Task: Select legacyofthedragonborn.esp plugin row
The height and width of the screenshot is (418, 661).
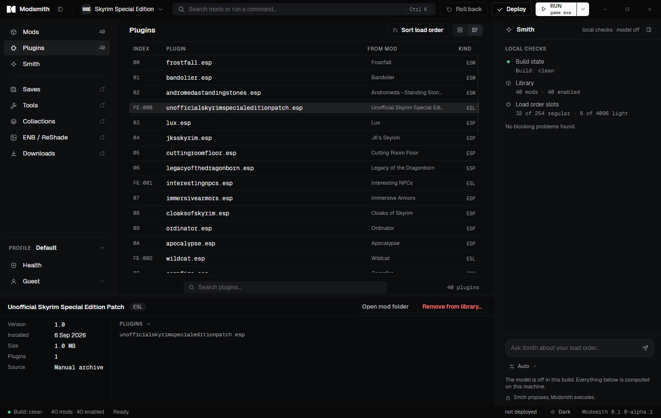Action: click(x=304, y=168)
